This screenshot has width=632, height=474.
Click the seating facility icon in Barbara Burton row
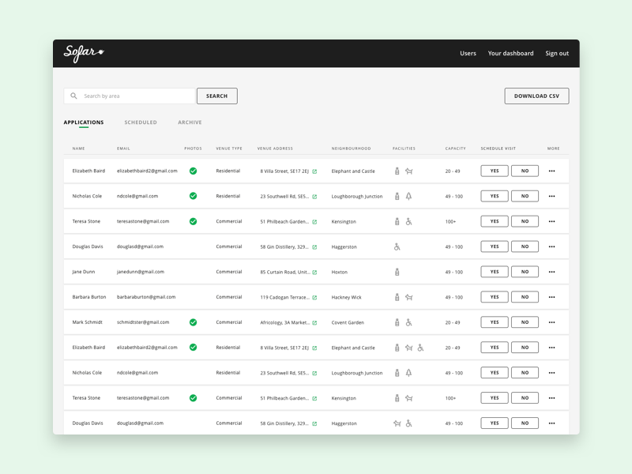408,297
